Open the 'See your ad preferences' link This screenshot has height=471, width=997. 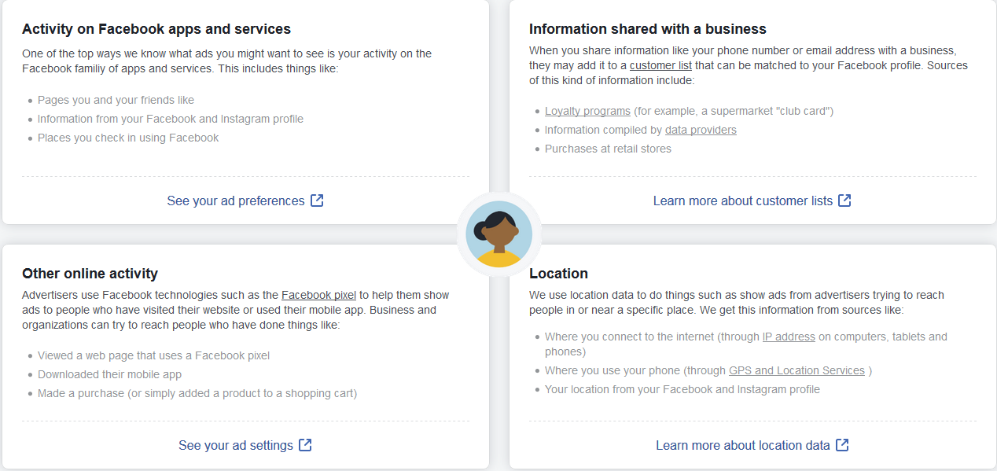tap(236, 201)
